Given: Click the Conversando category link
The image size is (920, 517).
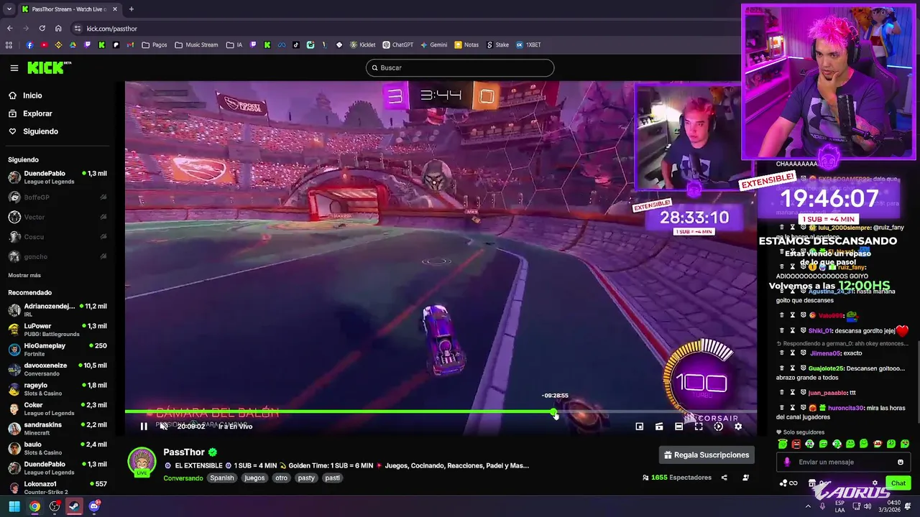Looking at the screenshot, I should [183, 478].
